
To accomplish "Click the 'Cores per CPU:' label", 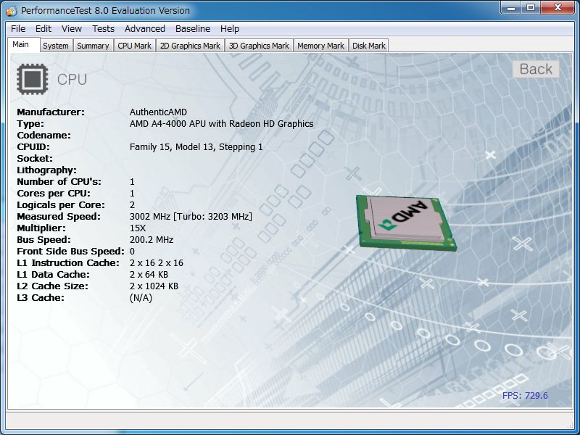I will (54, 194).
